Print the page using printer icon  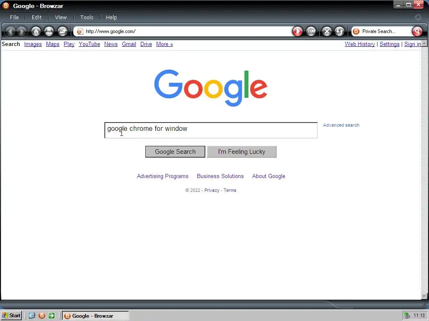pyautogui.click(x=49, y=31)
